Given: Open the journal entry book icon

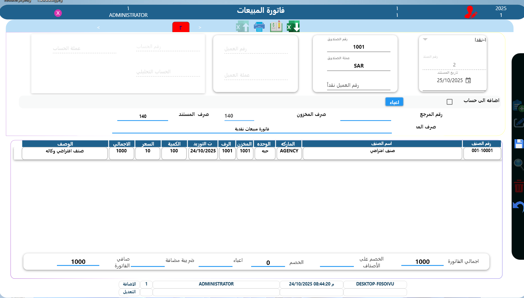Looking at the screenshot, I should (x=276, y=26).
